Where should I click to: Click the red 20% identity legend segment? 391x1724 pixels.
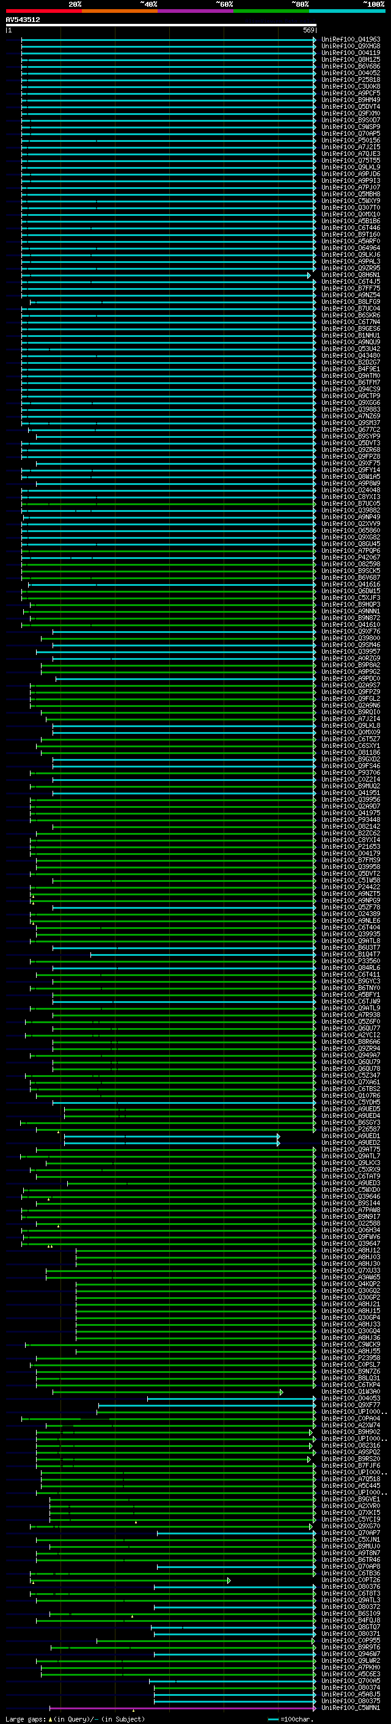(x=43, y=11)
